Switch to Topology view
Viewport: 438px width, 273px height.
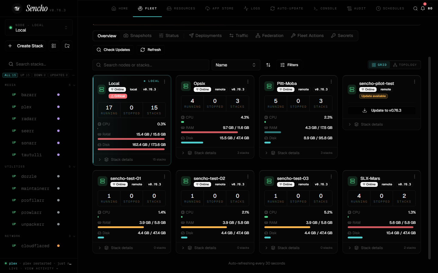point(405,65)
